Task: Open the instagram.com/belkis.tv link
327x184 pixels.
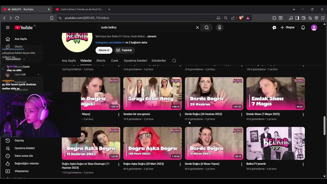Action: tap(110, 42)
